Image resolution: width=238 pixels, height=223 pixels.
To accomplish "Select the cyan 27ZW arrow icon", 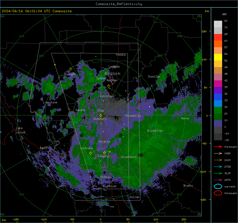I will click(218, 167).
